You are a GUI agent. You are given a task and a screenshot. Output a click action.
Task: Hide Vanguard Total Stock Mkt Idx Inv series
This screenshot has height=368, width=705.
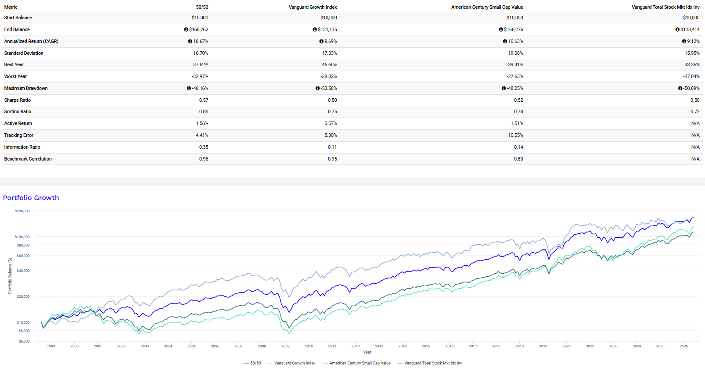pos(430,363)
